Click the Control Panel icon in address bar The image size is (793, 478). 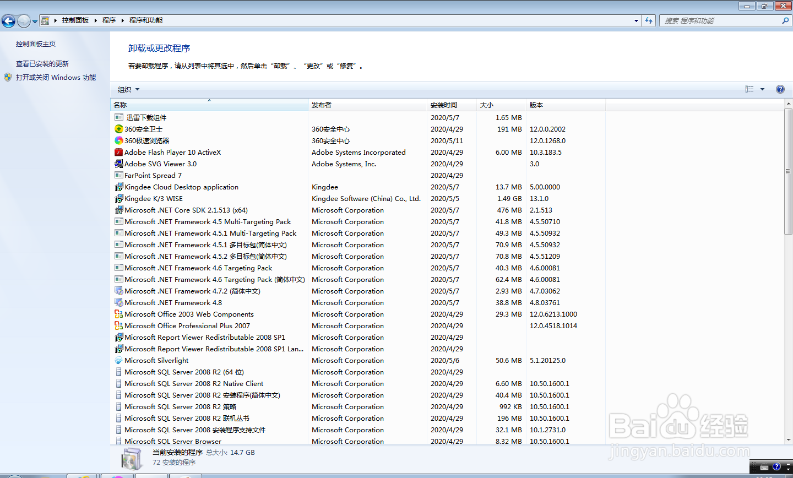click(x=45, y=20)
